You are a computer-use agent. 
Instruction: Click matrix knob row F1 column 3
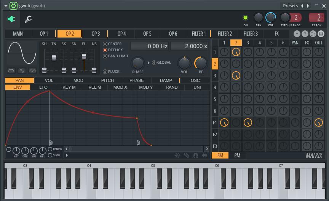(x=248, y=122)
